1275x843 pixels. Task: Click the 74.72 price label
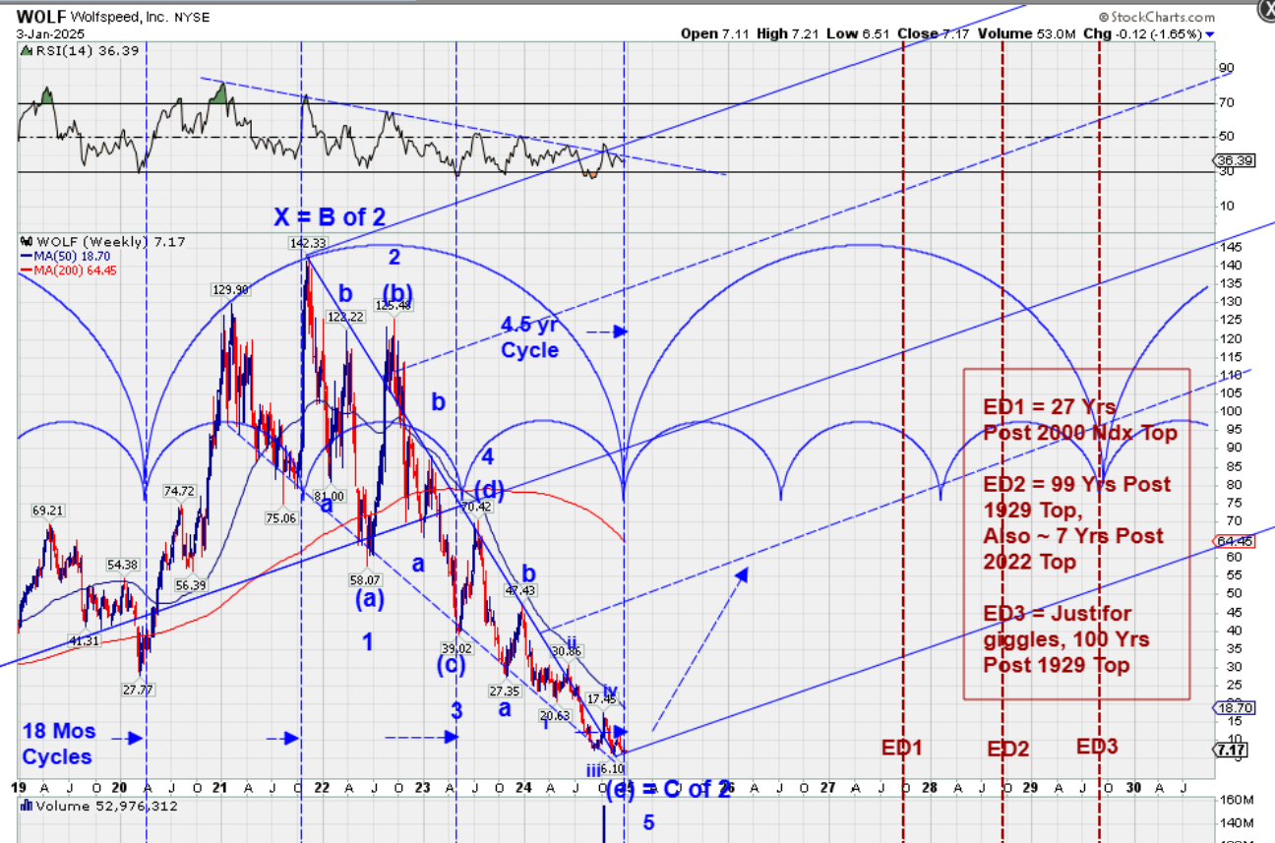click(x=179, y=490)
